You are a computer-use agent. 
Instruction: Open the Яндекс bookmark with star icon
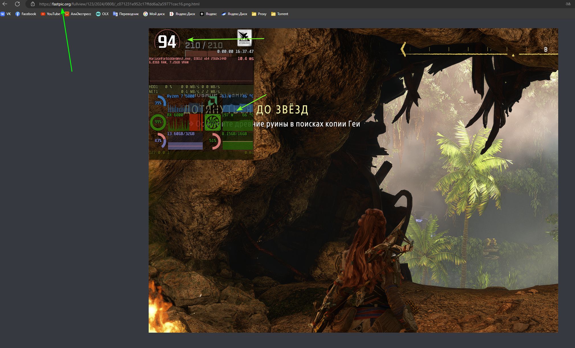tap(208, 14)
